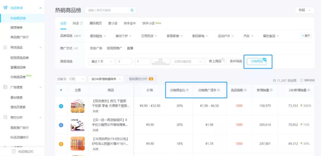The height and width of the screenshot is (156, 321).
Task: Click the 干脆面 product thumbnail
Action: pyautogui.click(x=78, y=106)
